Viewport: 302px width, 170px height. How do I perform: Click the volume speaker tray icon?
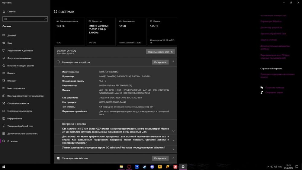pos(276,167)
